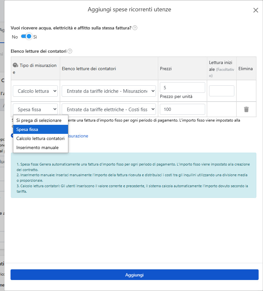Open help icon beside Elenco letture dei contatori heading
Image resolution: width=263 pixels, height=291 pixels.
(70, 51)
